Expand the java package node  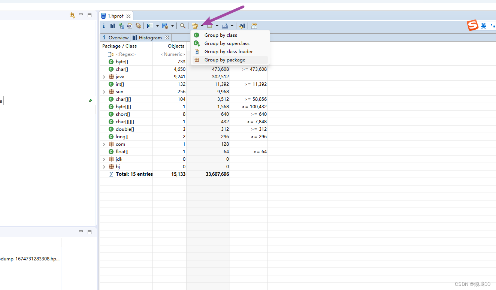tap(104, 77)
